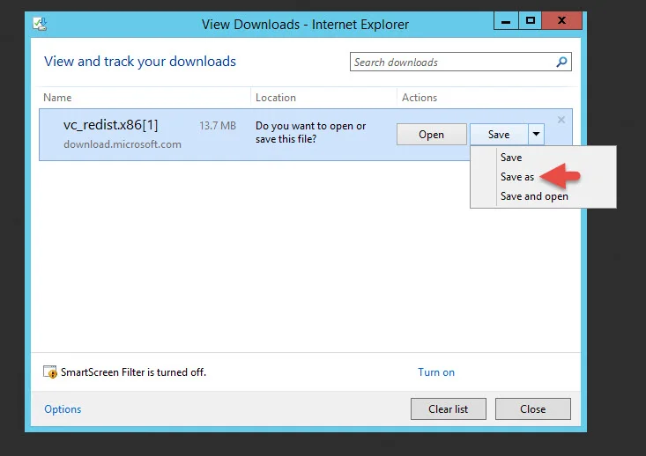Click the Name column header
Screen dimensions: 646x456
(57, 98)
